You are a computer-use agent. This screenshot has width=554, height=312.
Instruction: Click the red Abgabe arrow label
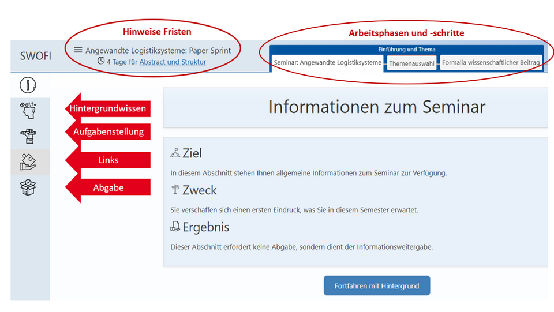tap(108, 187)
